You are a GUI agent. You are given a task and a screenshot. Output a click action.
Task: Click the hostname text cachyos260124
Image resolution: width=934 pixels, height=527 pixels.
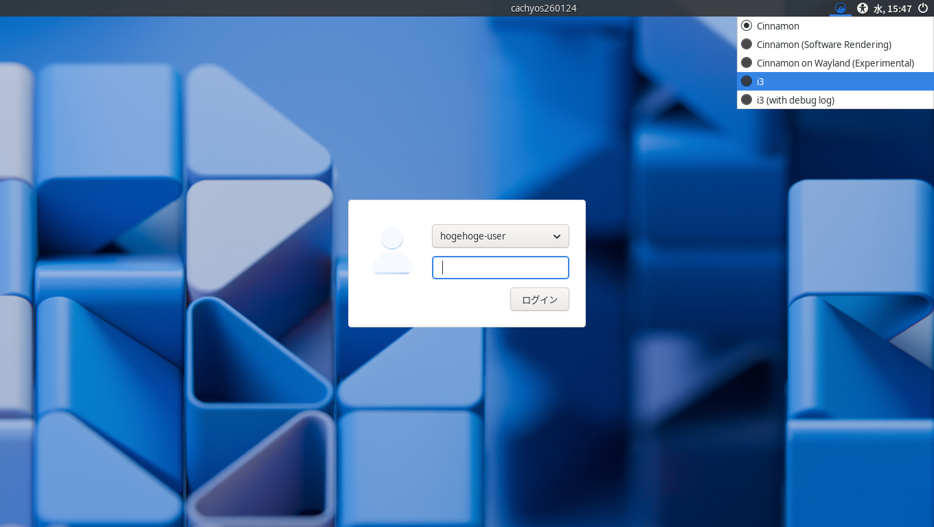pos(544,8)
